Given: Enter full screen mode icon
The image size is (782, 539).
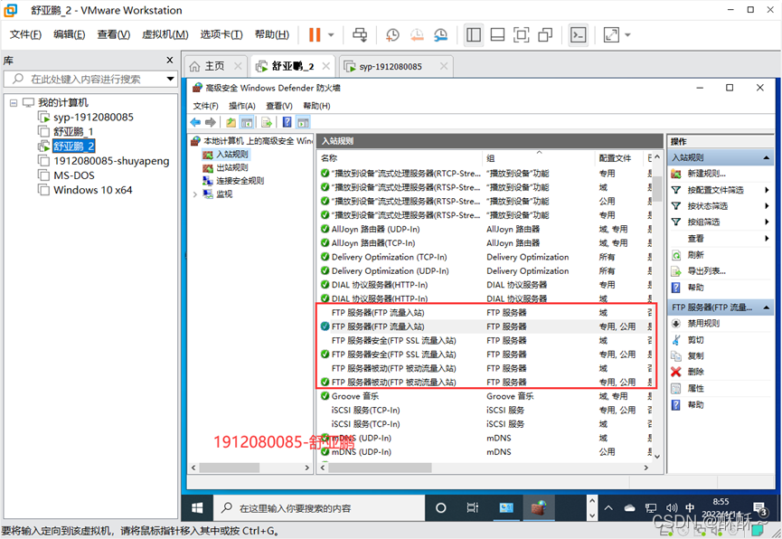Looking at the screenshot, I should point(521,34).
